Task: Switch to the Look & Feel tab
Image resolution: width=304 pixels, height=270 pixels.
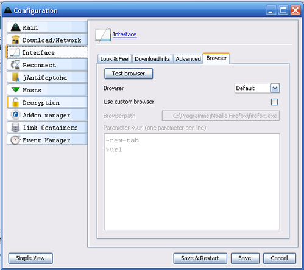Action: pos(115,59)
